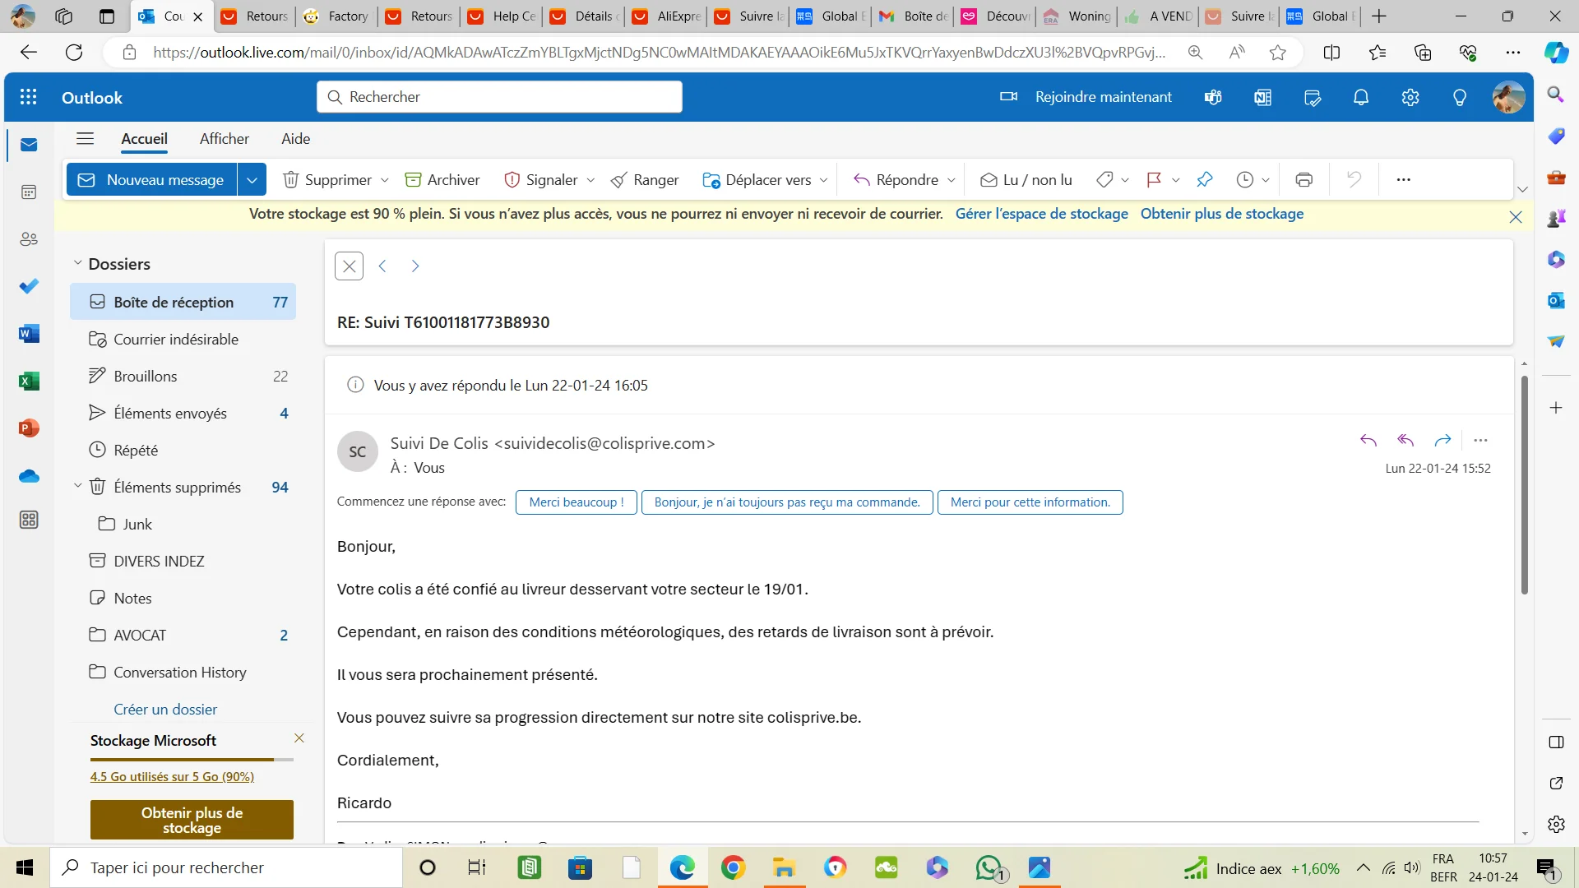
Task: Pin this message with the pin icon
Action: click(1205, 179)
